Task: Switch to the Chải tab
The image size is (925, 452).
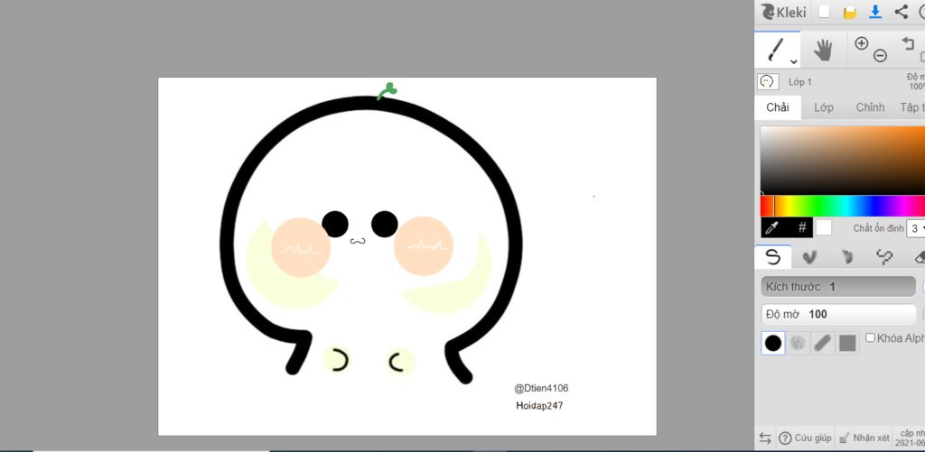Action: (x=778, y=107)
